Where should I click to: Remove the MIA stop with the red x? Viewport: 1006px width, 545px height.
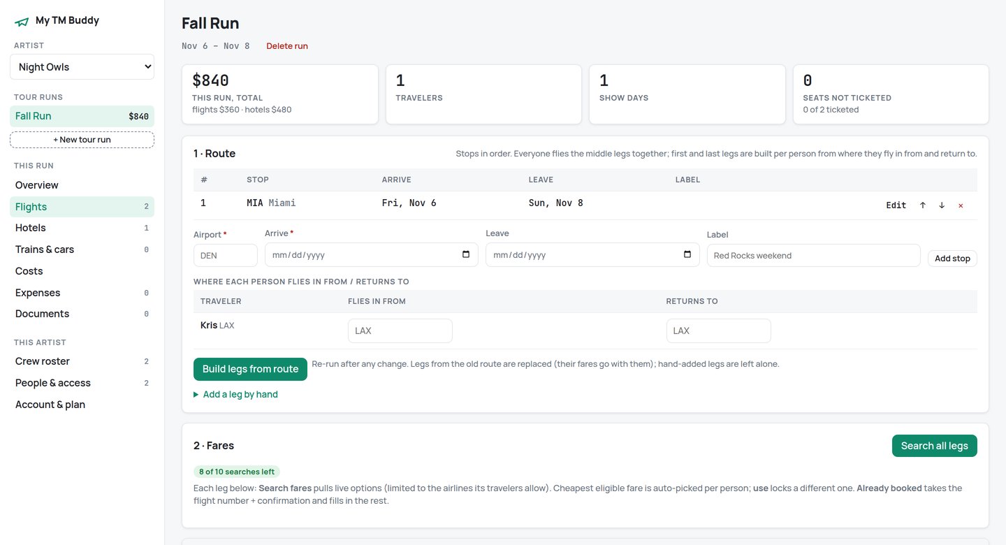pos(961,205)
